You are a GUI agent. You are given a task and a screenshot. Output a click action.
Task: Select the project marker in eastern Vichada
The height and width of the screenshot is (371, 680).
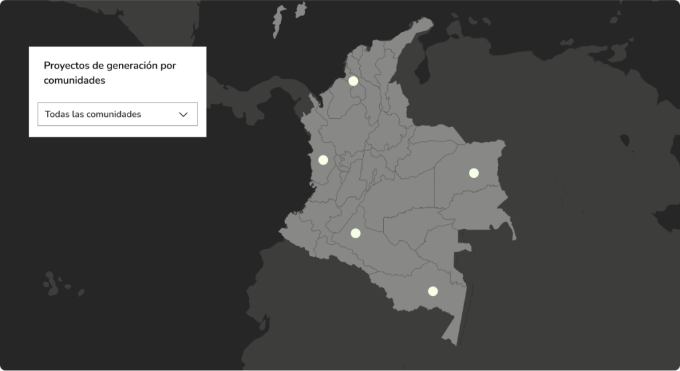point(473,173)
